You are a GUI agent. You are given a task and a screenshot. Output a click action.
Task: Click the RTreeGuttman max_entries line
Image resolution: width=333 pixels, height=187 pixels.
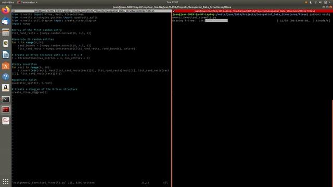(51, 58)
